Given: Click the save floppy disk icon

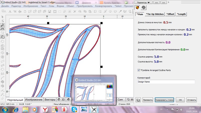Looking at the screenshot, I should click(50, 11).
